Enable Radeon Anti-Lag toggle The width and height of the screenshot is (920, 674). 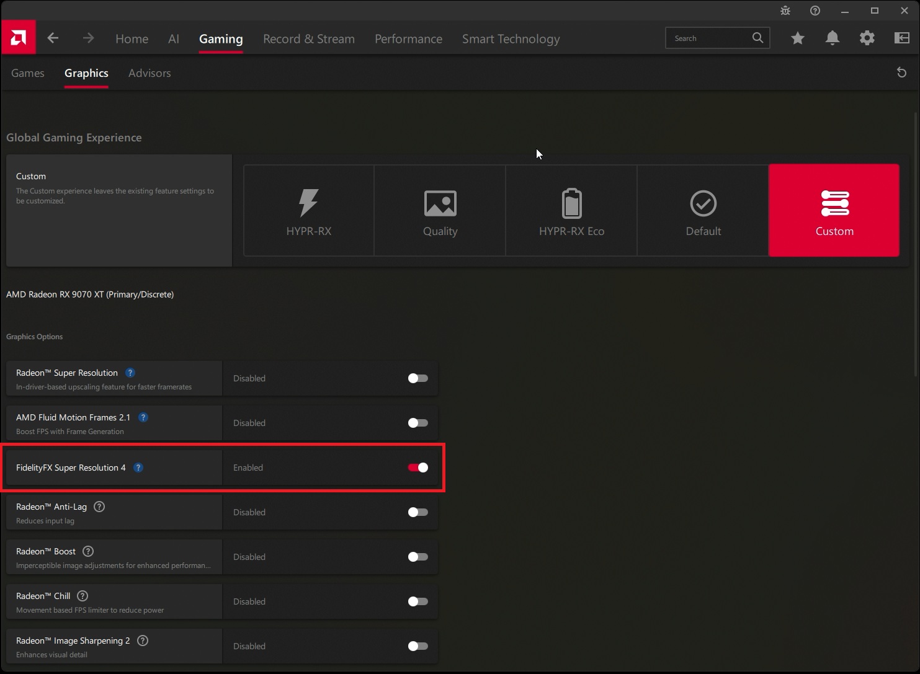tap(418, 512)
